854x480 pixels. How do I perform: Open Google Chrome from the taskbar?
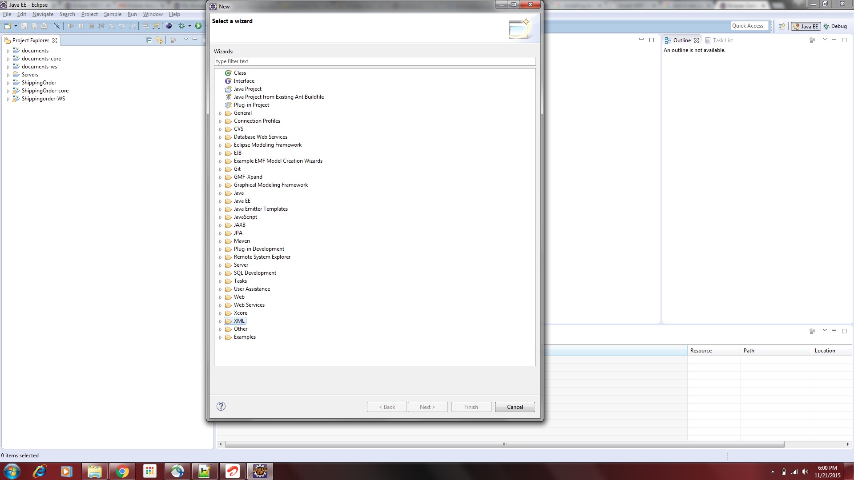tap(122, 471)
